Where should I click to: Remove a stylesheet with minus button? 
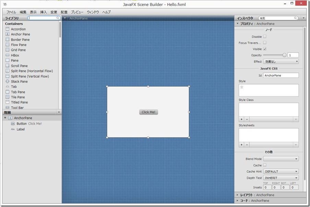[x=247, y=145]
